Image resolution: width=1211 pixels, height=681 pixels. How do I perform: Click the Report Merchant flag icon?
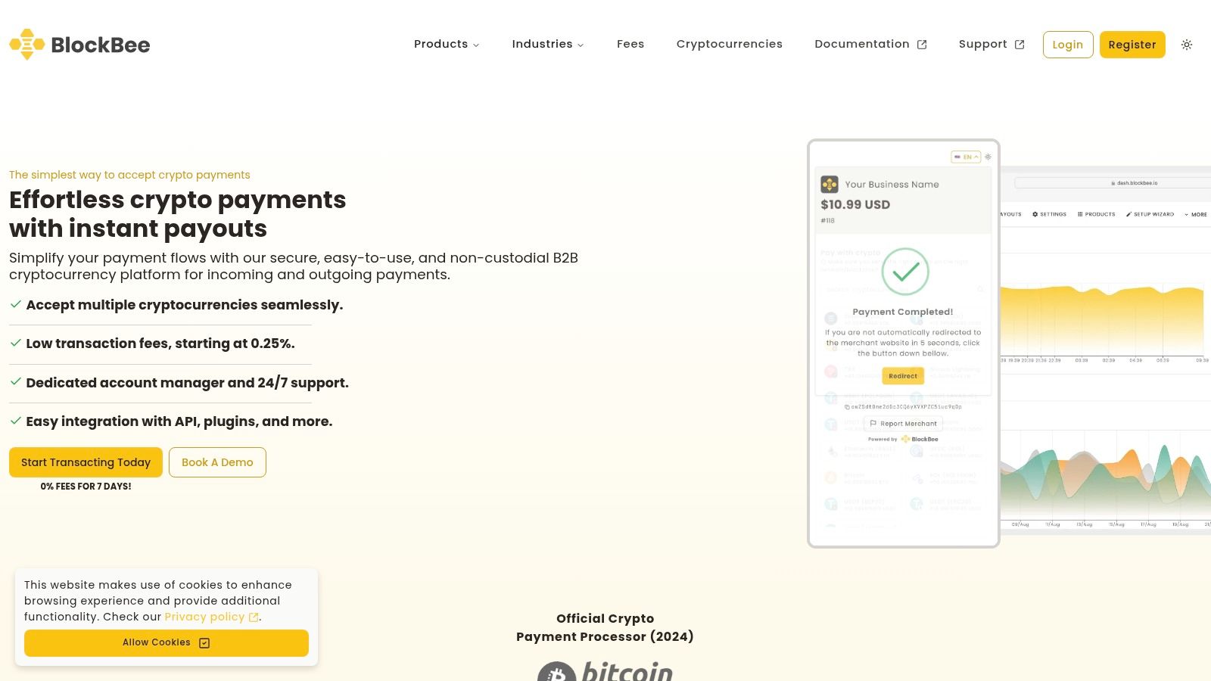(873, 424)
